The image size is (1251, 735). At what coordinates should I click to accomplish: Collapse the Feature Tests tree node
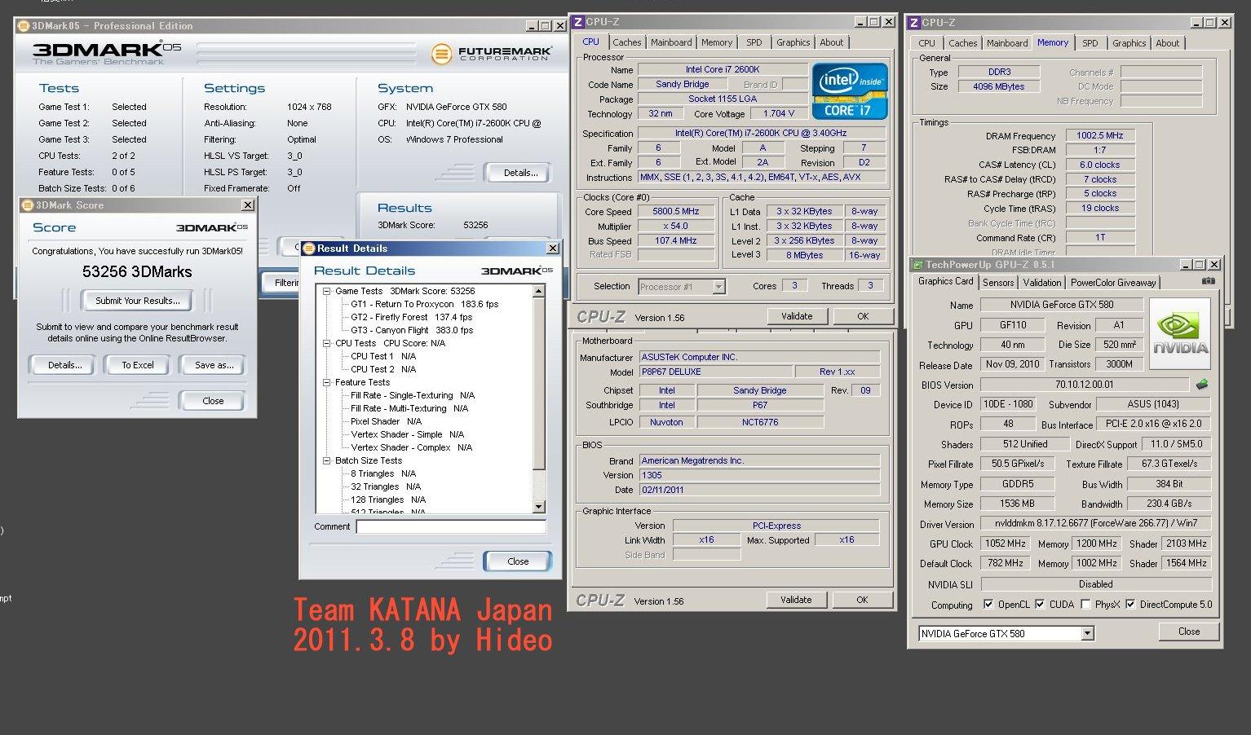[326, 382]
